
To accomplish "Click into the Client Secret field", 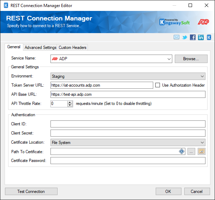I will (128, 133).
